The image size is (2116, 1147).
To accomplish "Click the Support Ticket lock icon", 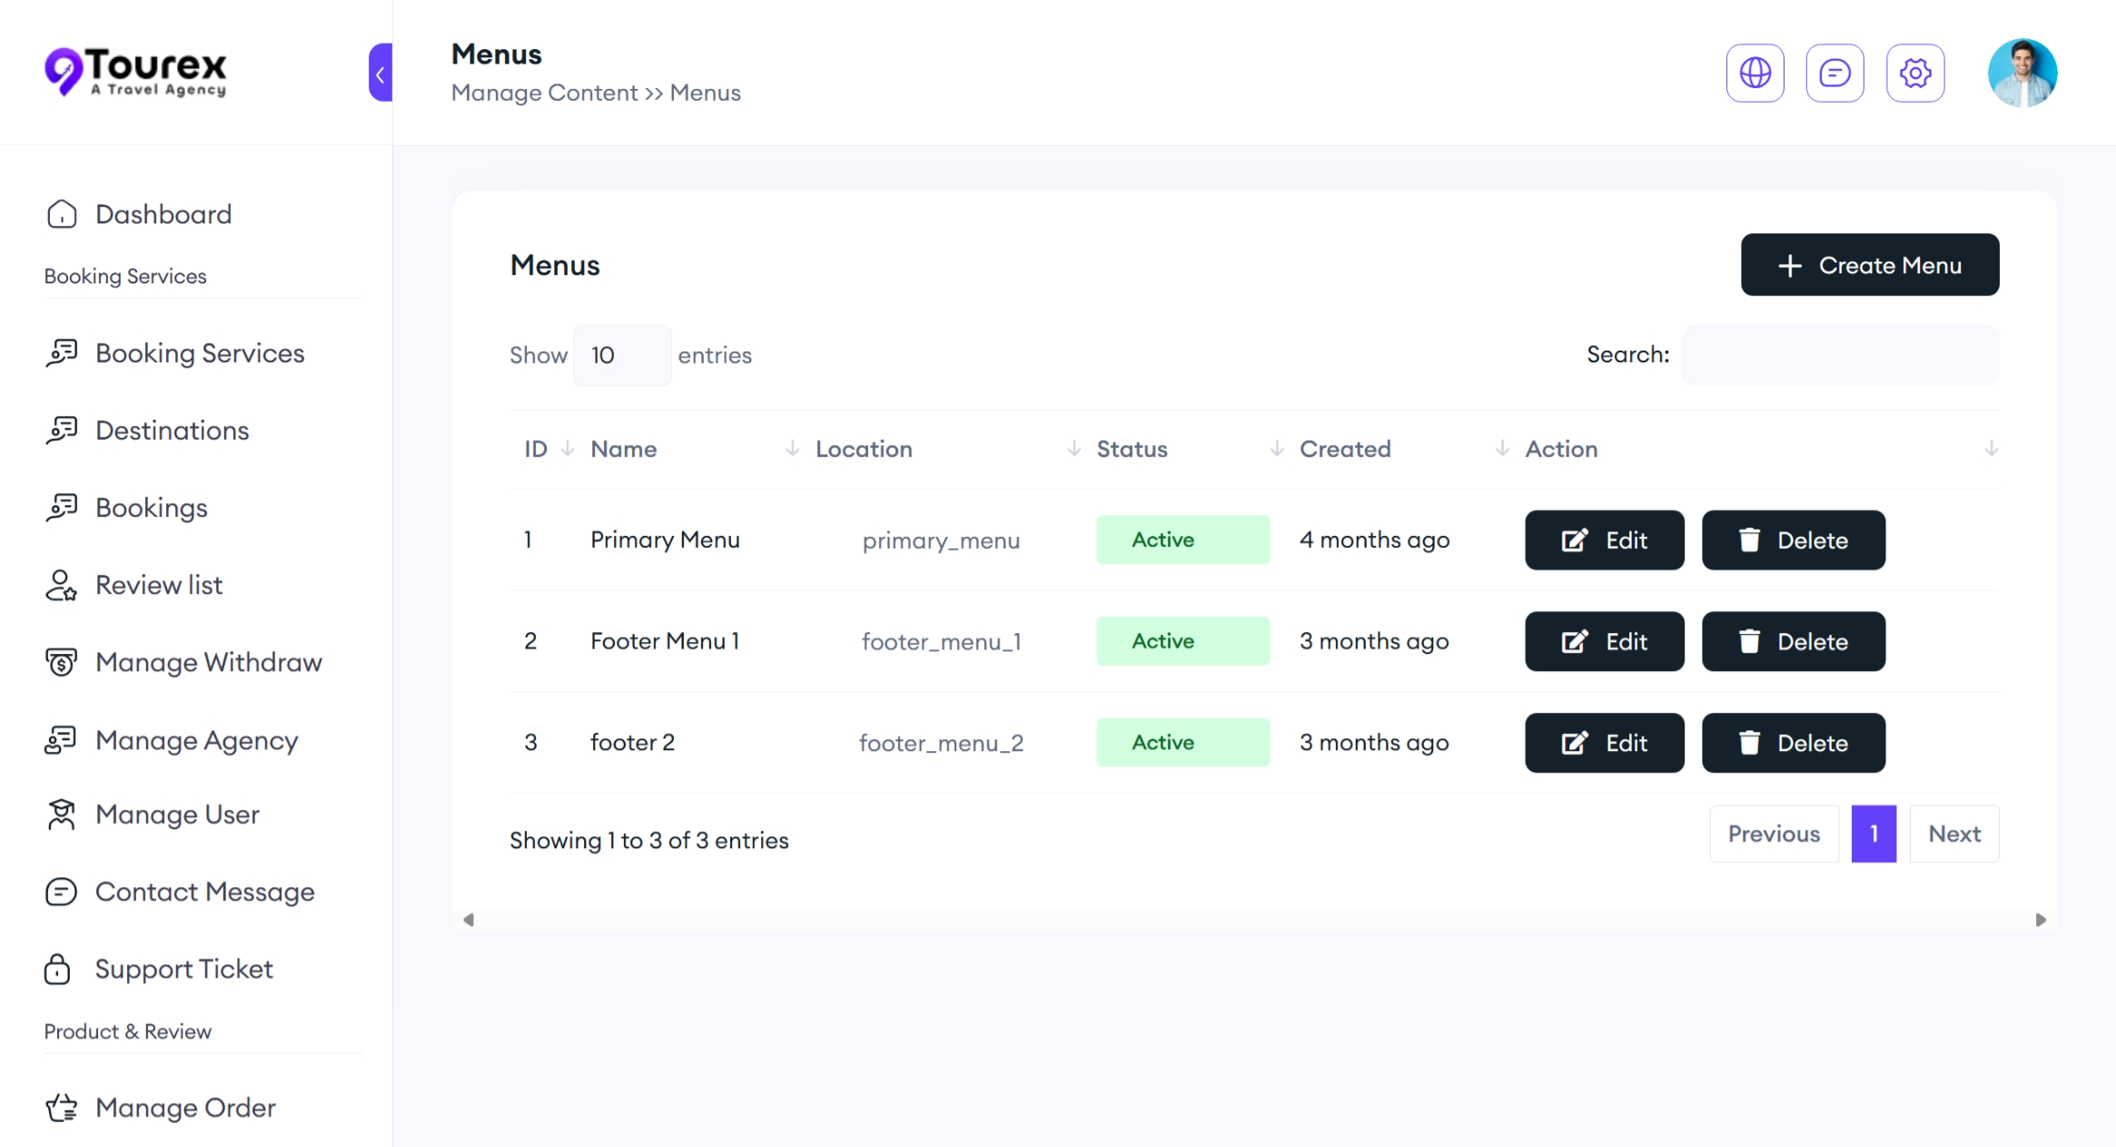I will pos(58,969).
